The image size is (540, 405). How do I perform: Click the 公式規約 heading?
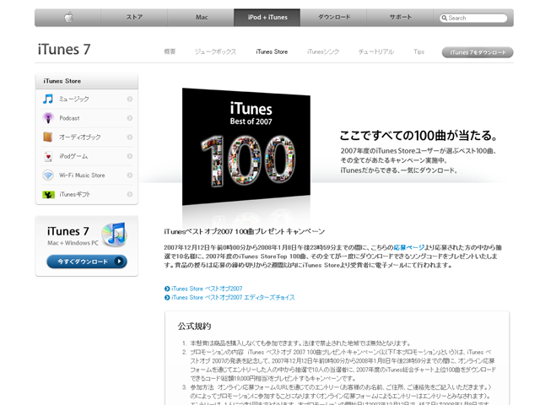[x=194, y=327]
